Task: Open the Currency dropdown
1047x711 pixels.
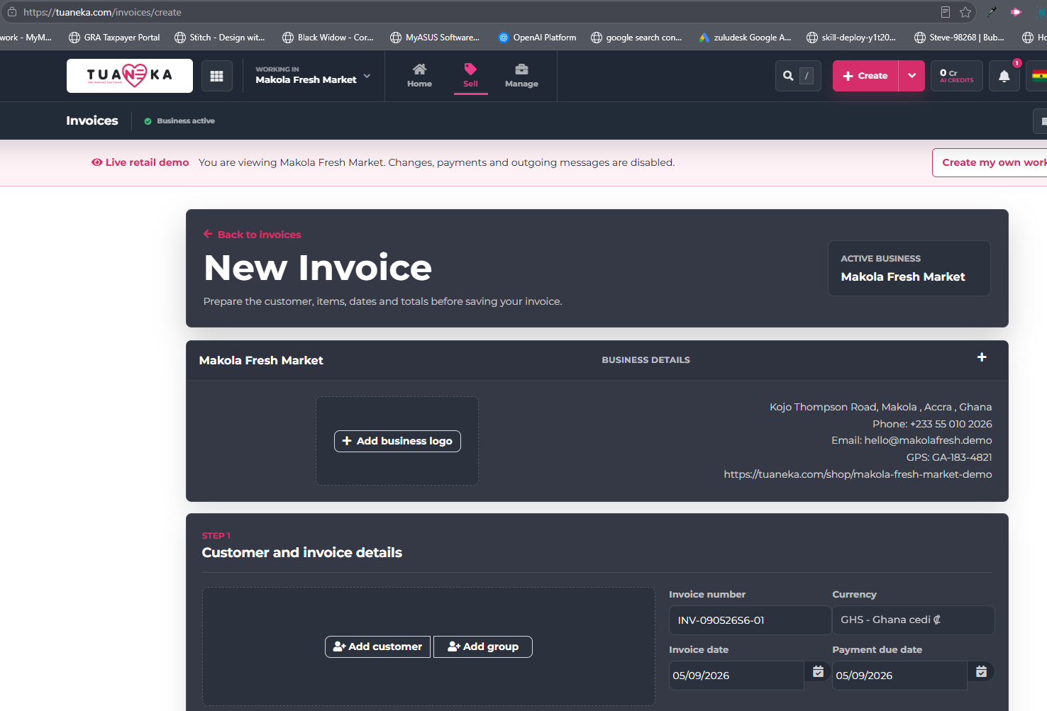Action: [913, 620]
